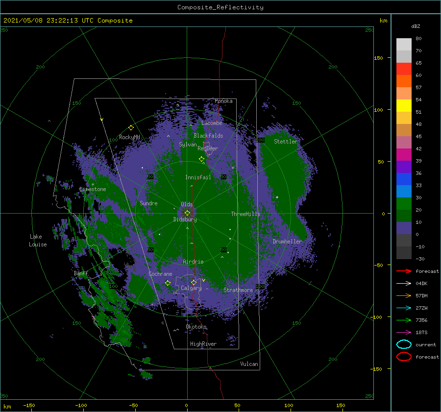Click the orange 57DM arrow legend icon
The height and width of the screenshot is (412, 441).
pyautogui.click(x=404, y=295)
